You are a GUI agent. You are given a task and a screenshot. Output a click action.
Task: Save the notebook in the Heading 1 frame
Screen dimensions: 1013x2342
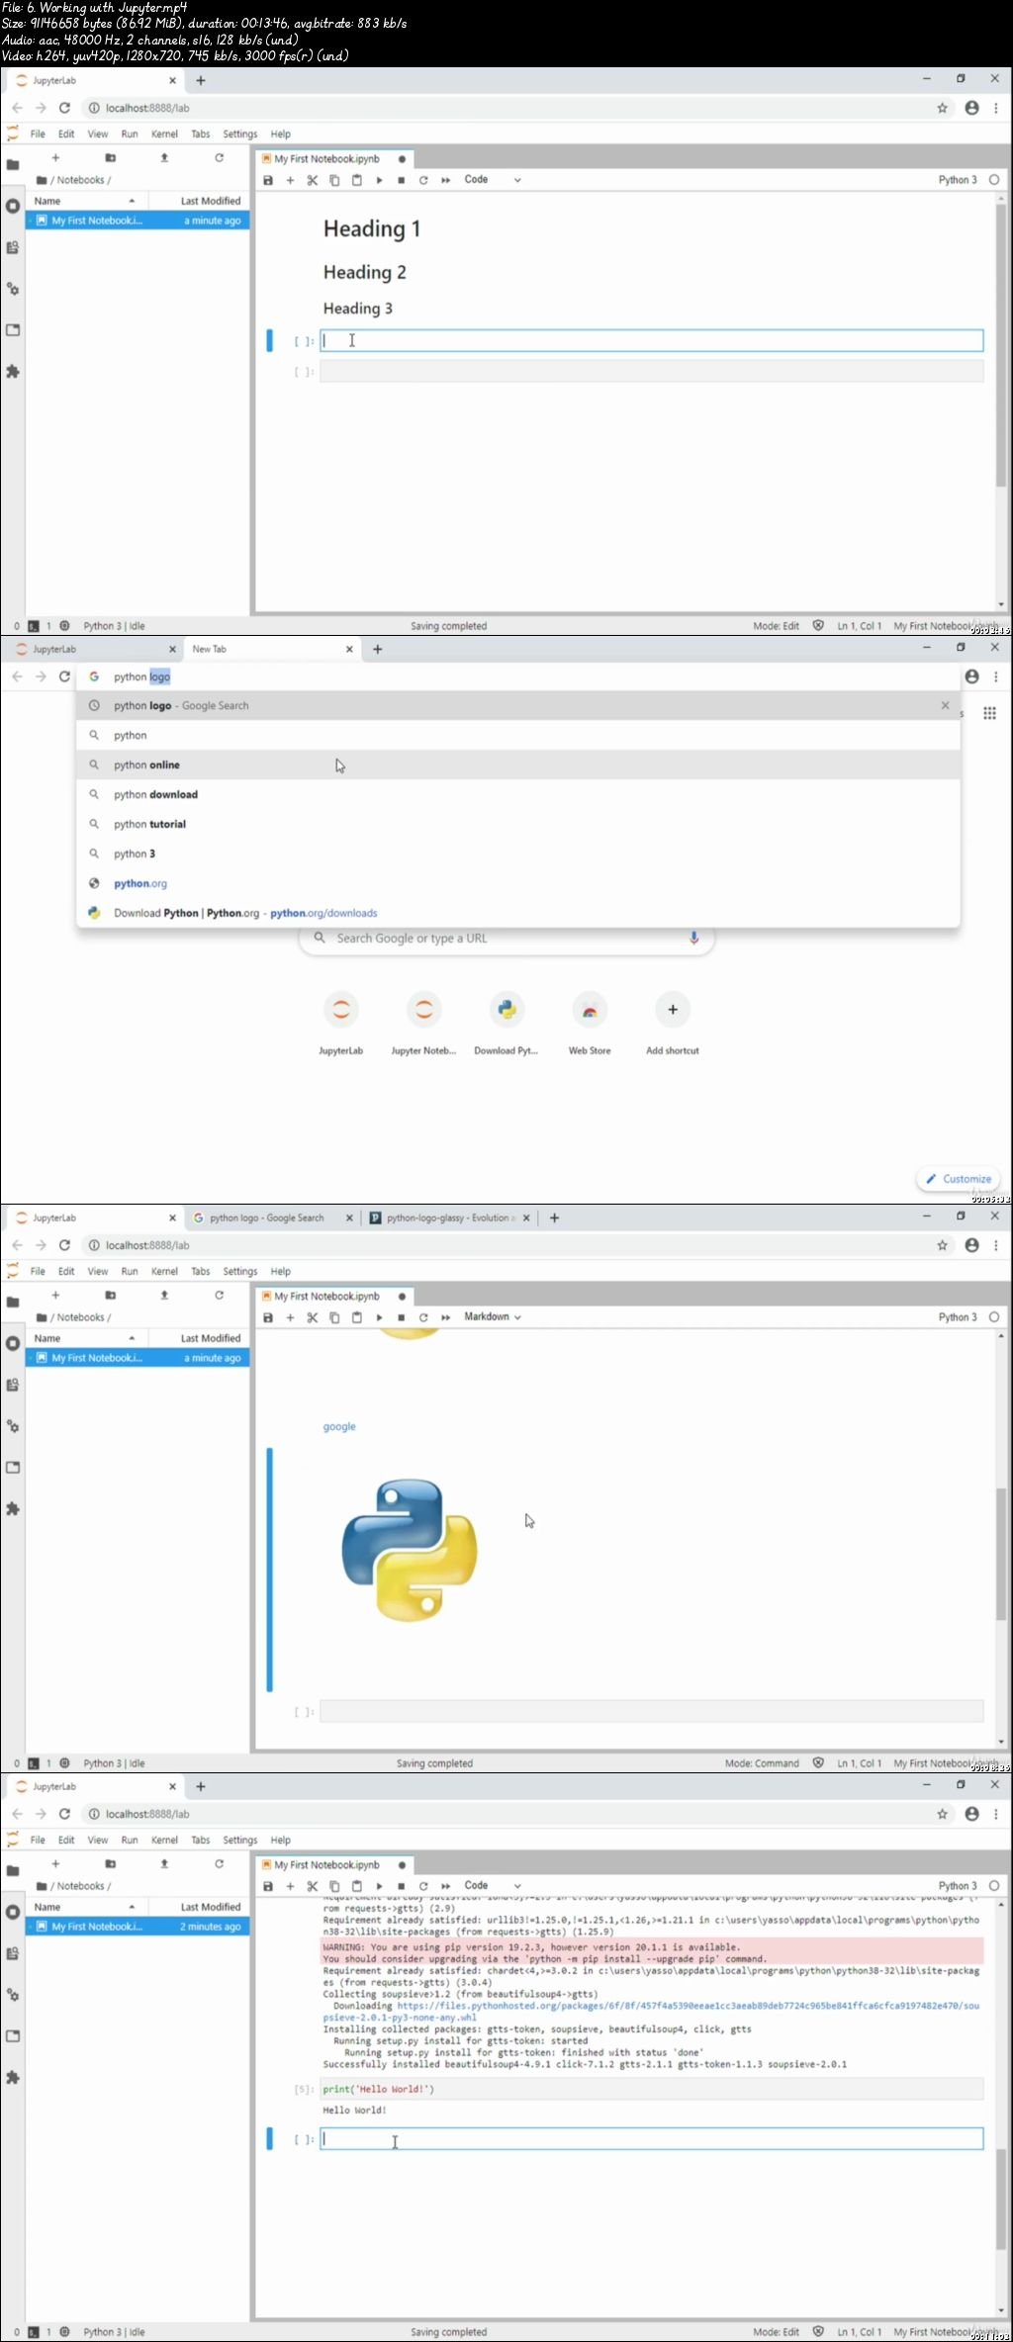tap(268, 180)
